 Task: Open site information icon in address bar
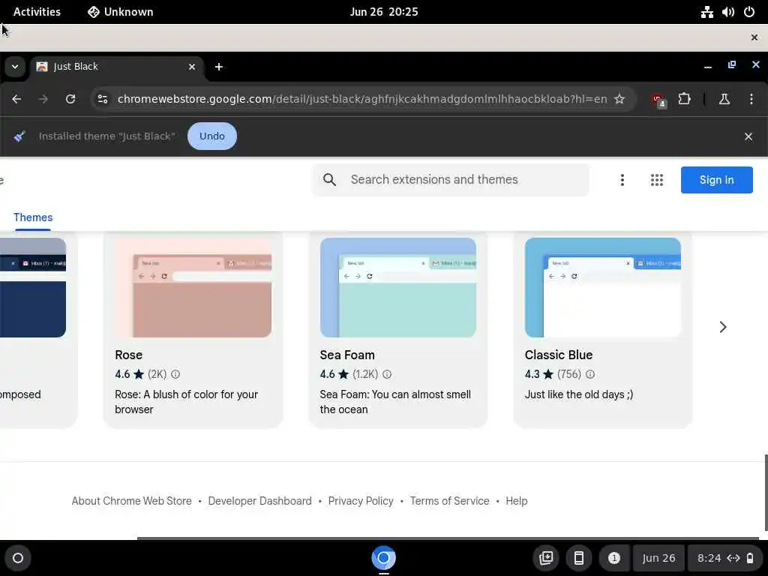(x=102, y=99)
